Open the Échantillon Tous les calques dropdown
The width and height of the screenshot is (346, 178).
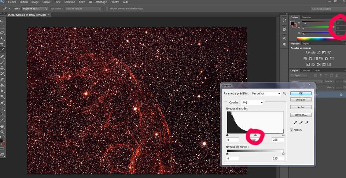pyautogui.click(x=82, y=8)
